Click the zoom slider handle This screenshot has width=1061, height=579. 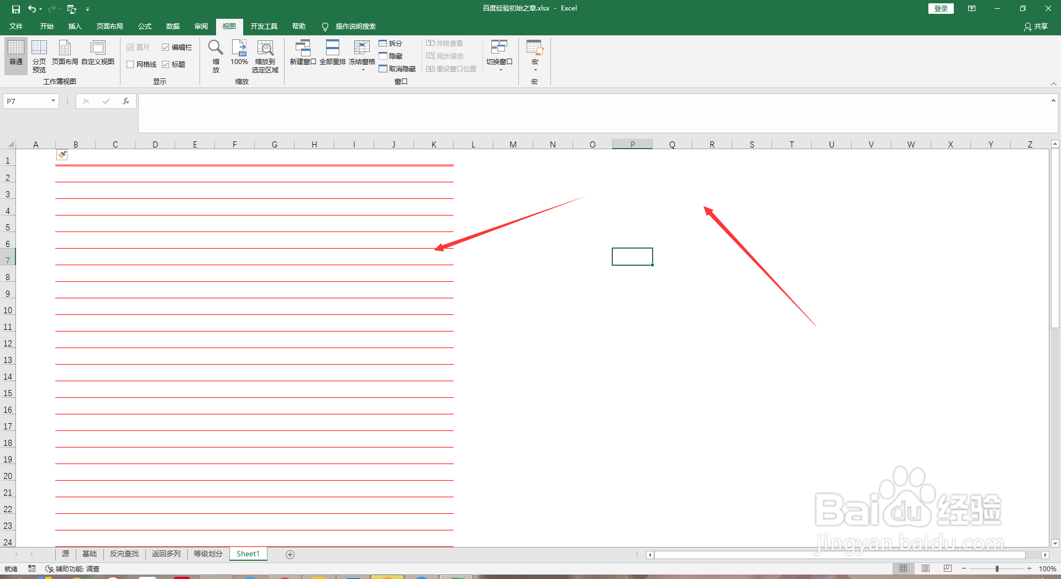pyautogui.click(x=997, y=569)
